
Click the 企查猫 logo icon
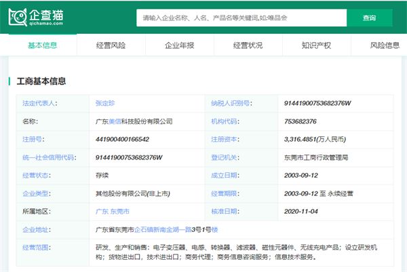[x=36, y=17]
